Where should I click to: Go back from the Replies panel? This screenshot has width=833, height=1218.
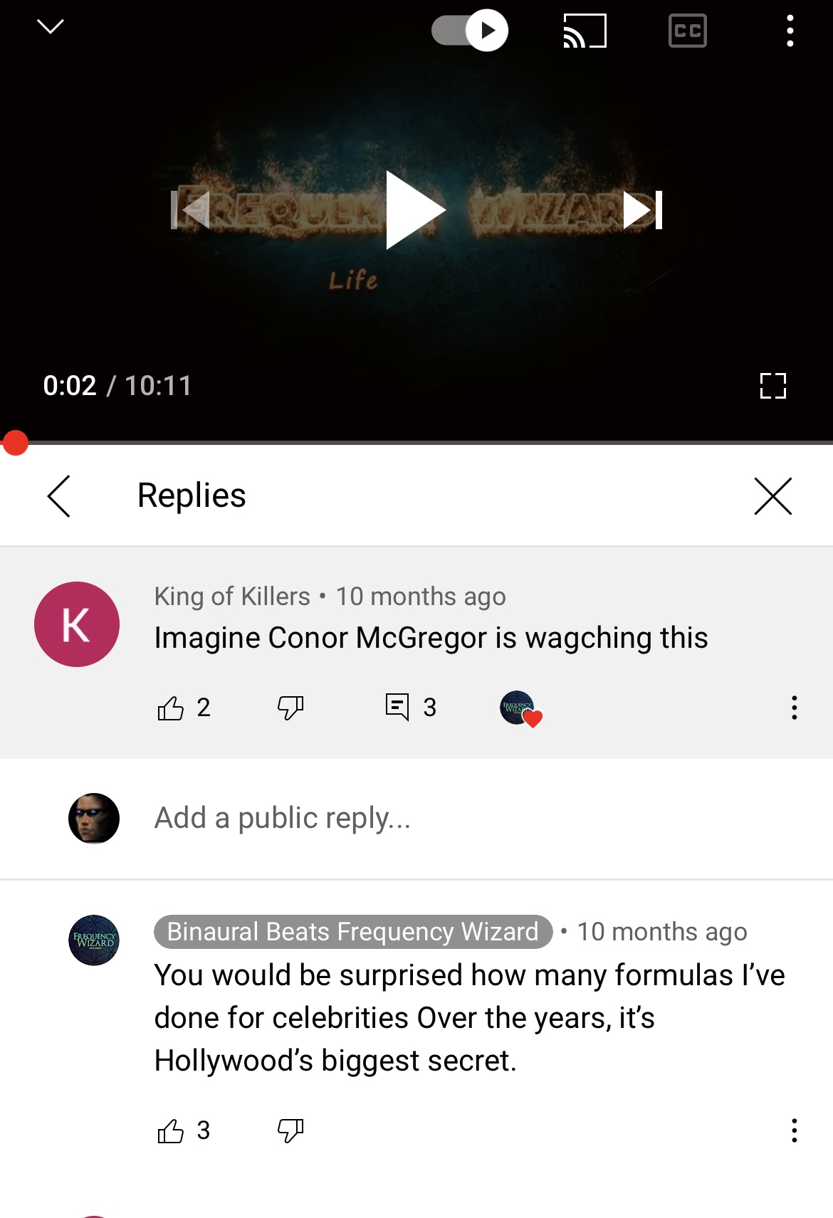[58, 496]
